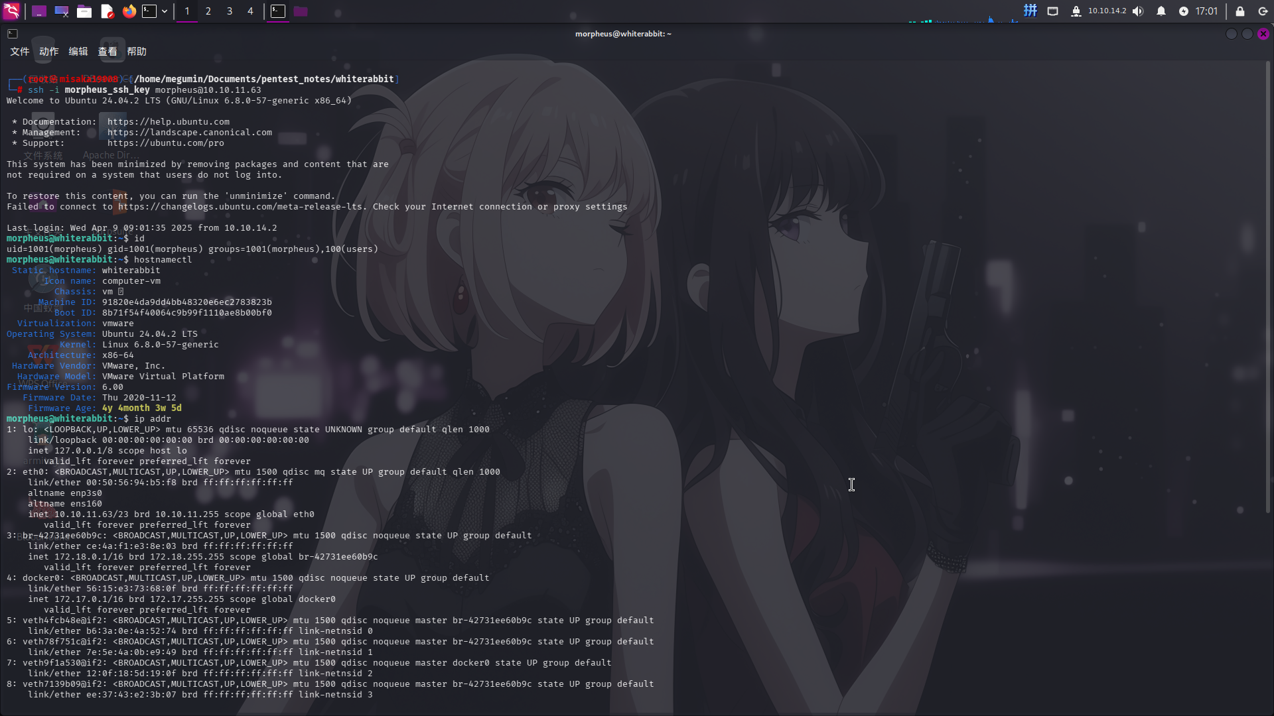Click the log out button in the panel
The width and height of the screenshot is (1274, 716).
1263,11
